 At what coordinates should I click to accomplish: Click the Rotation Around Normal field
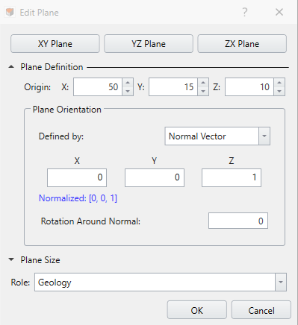click(x=238, y=221)
